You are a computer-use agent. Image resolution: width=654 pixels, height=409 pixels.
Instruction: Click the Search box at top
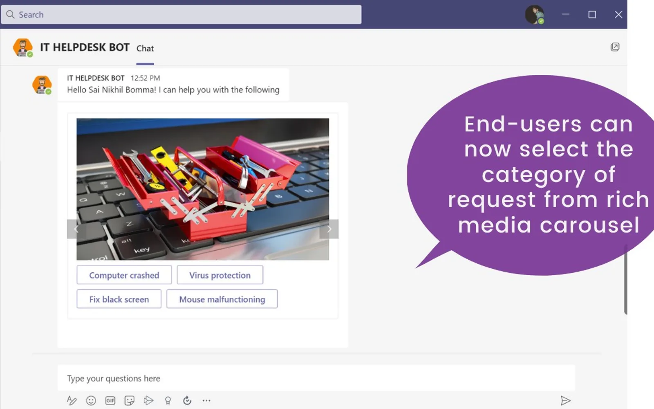tap(181, 15)
